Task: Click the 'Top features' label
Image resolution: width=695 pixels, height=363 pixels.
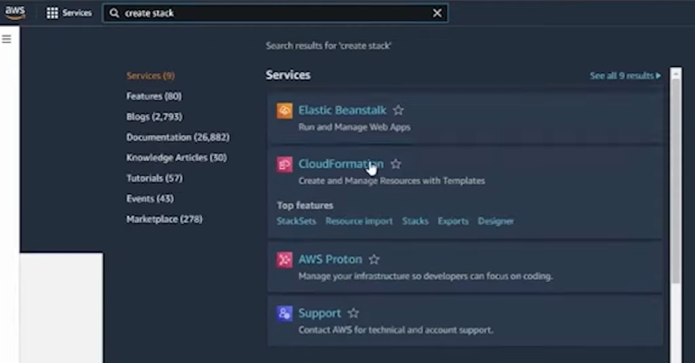Action: point(305,206)
